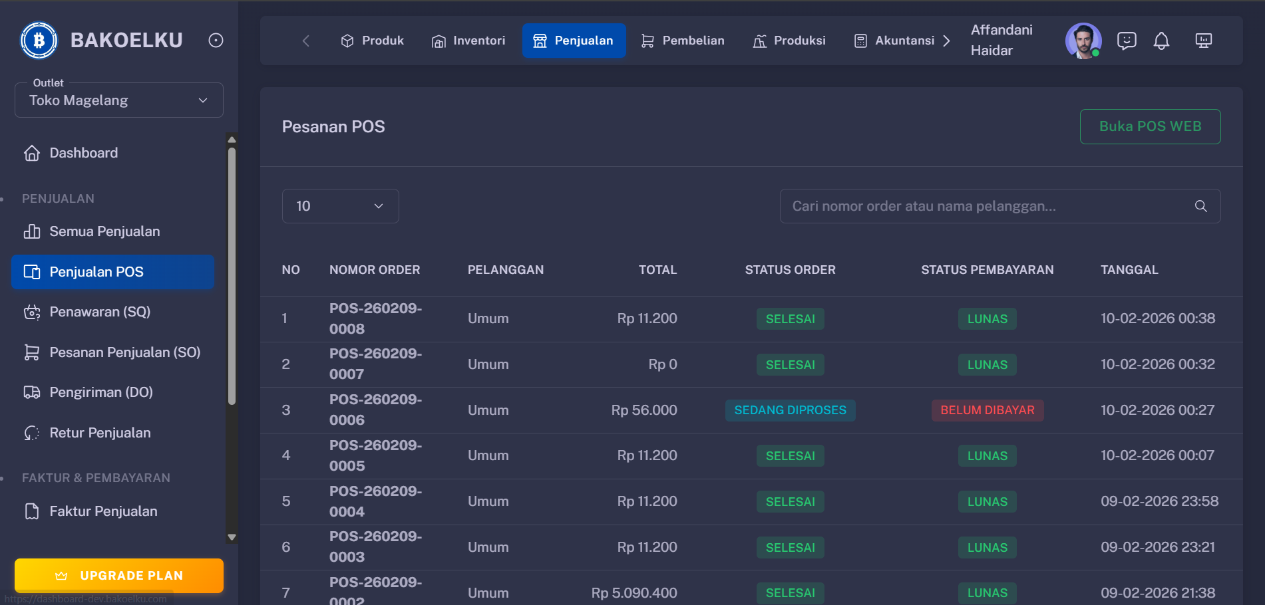Click the Retur Penjualan sidebar icon

click(31, 432)
